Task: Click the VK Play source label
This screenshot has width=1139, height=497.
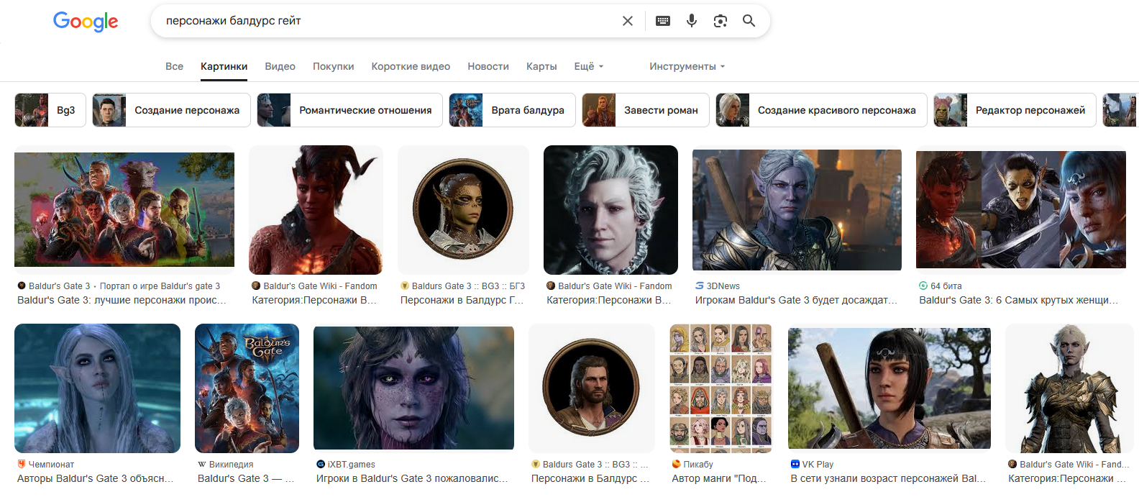Action: click(x=812, y=464)
